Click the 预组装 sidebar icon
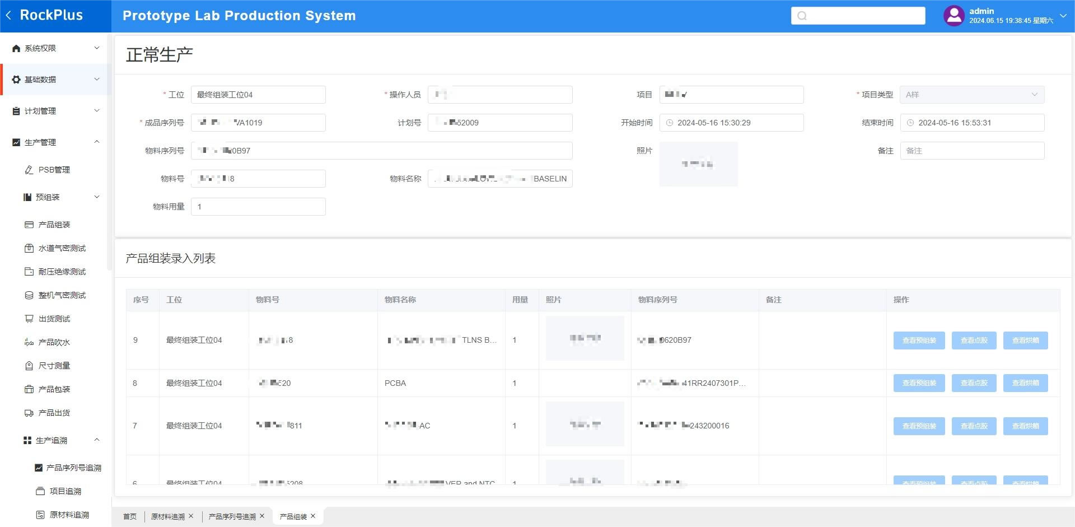Image resolution: width=1075 pixels, height=527 pixels. [x=27, y=197]
